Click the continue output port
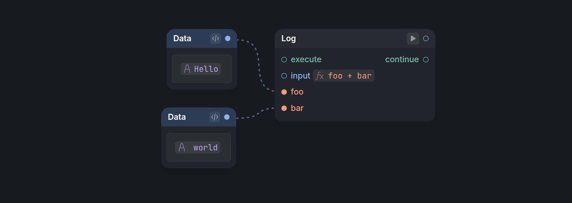 [x=426, y=59]
